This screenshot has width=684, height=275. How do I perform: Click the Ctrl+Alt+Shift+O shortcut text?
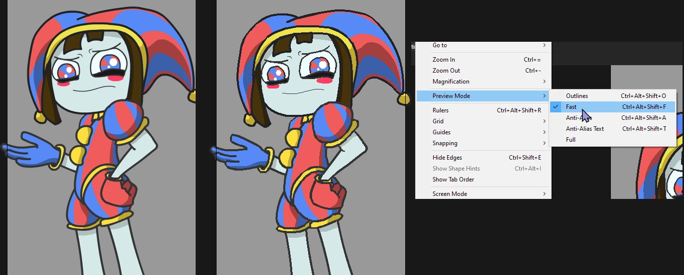643,96
